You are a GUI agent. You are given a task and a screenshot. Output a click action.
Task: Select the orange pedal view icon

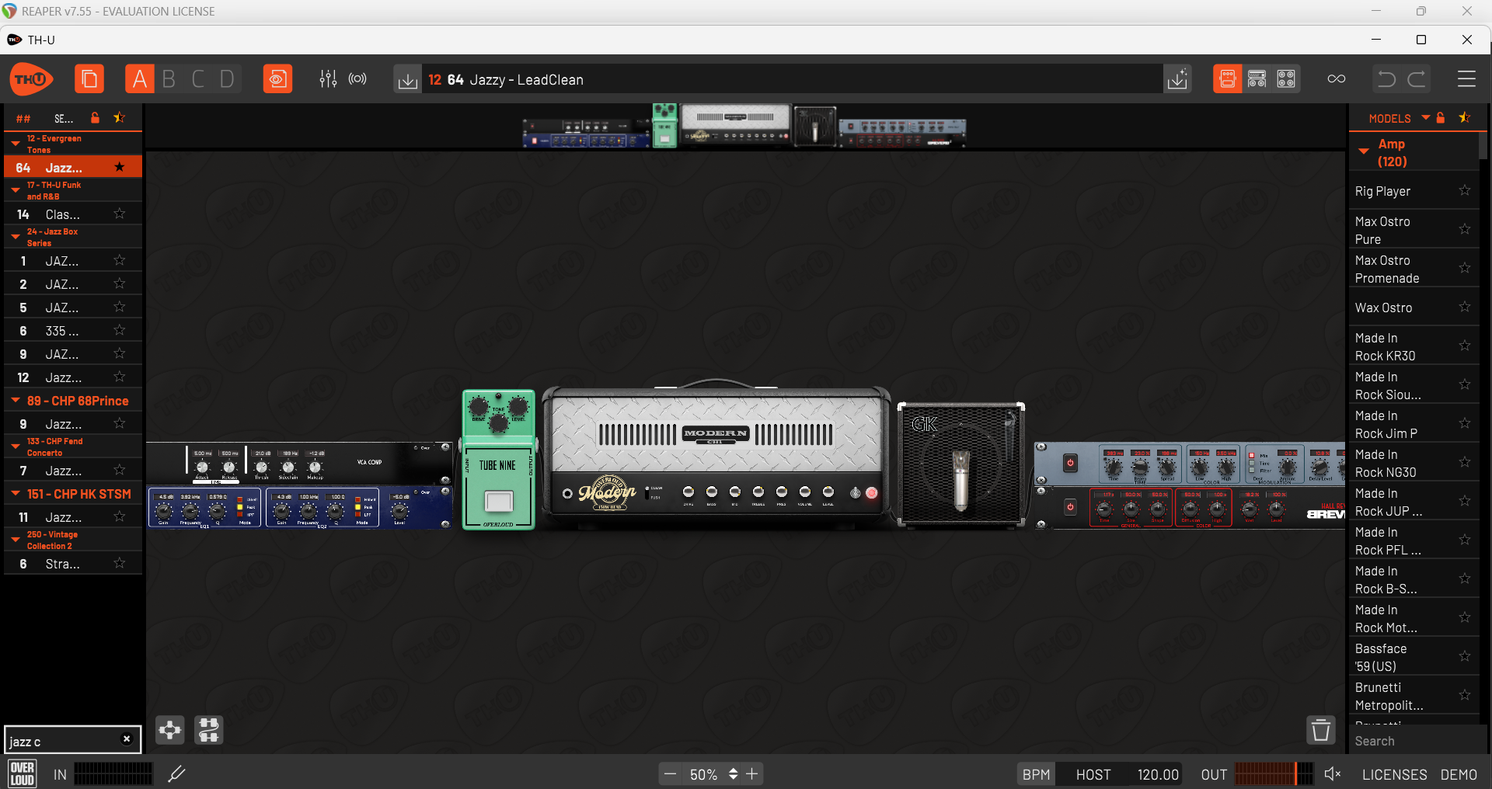click(x=1227, y=79)
